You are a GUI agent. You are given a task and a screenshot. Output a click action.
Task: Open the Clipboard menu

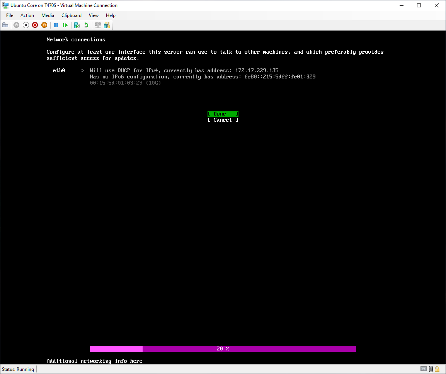[x=71, y=15]
